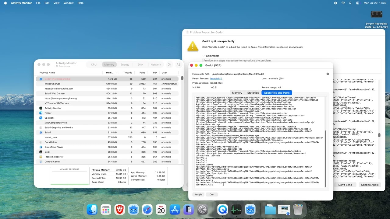
Task: Open the launchd (1) parent process link
Action: click(x=216, y=78)
